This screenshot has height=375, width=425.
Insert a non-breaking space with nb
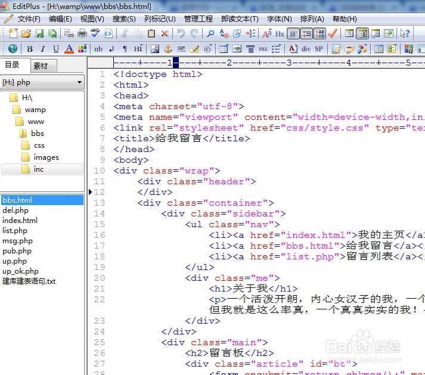pyautogui.click(x=98, y=49)
